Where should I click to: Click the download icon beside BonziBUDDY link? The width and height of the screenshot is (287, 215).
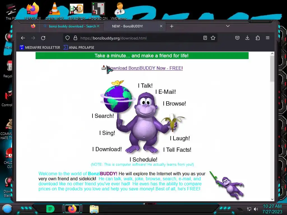(x=104, y=67)
